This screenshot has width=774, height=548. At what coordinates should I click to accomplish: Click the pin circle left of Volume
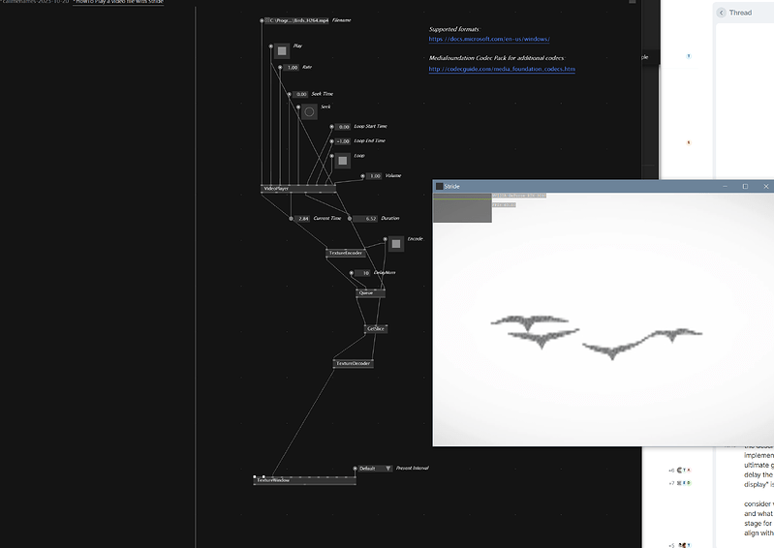pyautogui.click(x=362, y=176)
